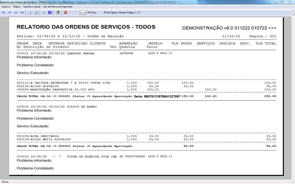Click LAVA E SECA 10 model text
This screenshot has width=295, height=184.
160,53
